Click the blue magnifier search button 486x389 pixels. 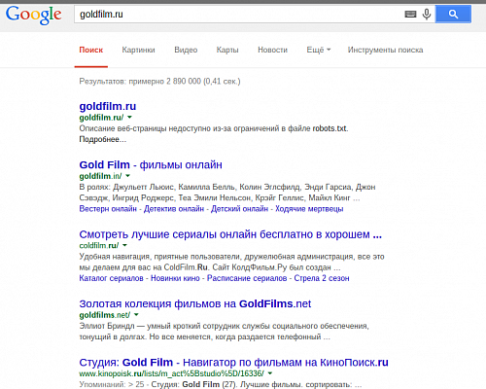(x=453, y=14)
